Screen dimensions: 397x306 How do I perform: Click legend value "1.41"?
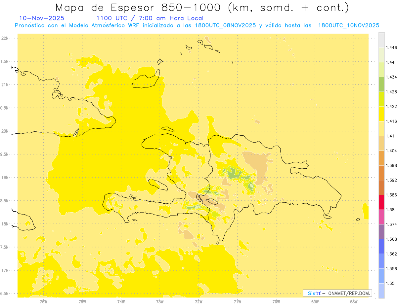pos(390,136)
